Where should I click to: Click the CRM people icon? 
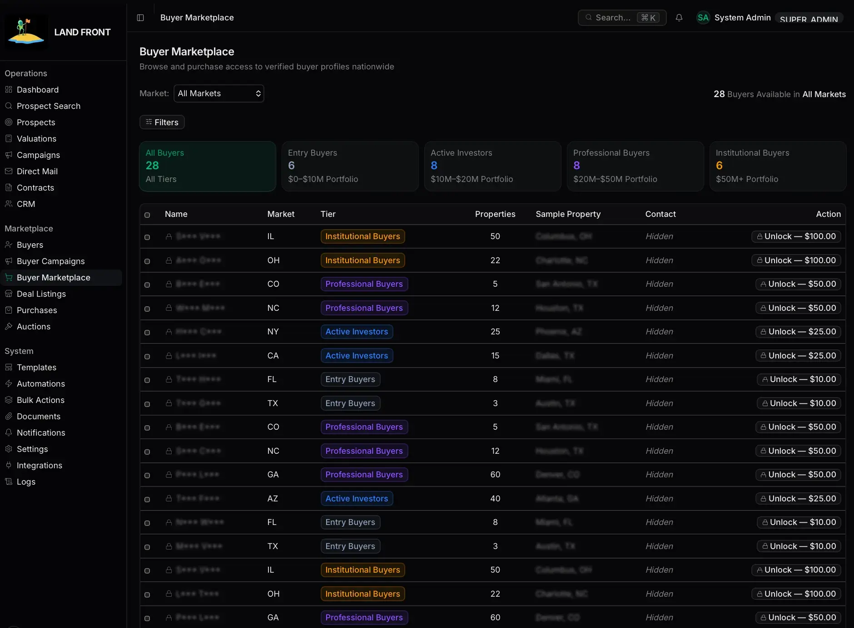click(9, 204)
